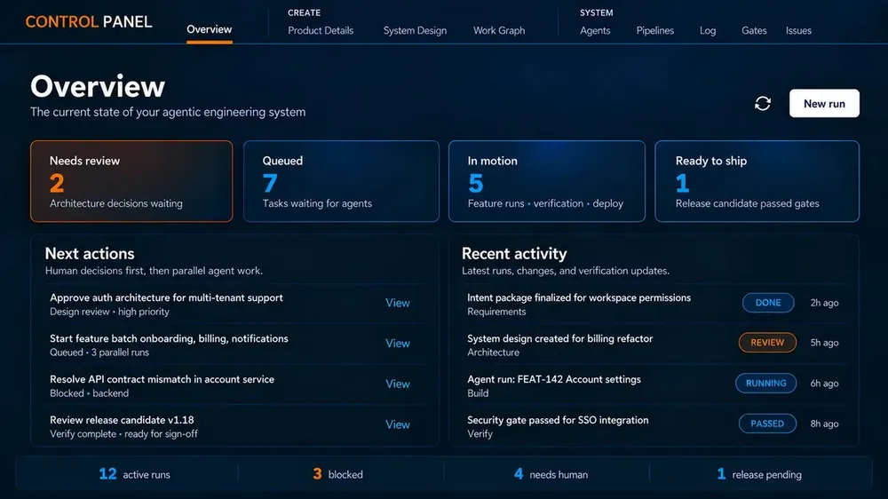888x499 pixels.
Task: Select the In motion card
Action: (546, 181)
